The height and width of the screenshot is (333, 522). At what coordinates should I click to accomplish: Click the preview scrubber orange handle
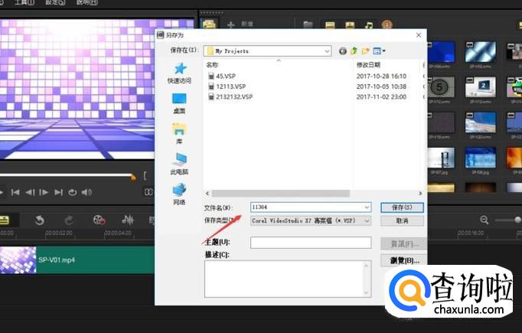133,177
